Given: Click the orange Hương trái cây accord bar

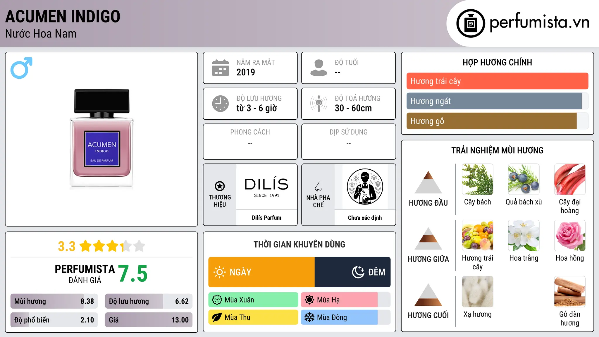Looking at the screenshot, I should 497,81.
